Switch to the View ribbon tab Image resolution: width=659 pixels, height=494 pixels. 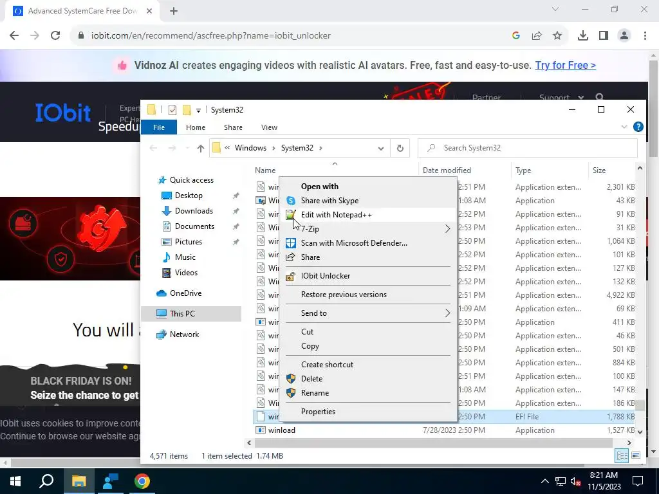pyautogui.click(x=269, y=127)
